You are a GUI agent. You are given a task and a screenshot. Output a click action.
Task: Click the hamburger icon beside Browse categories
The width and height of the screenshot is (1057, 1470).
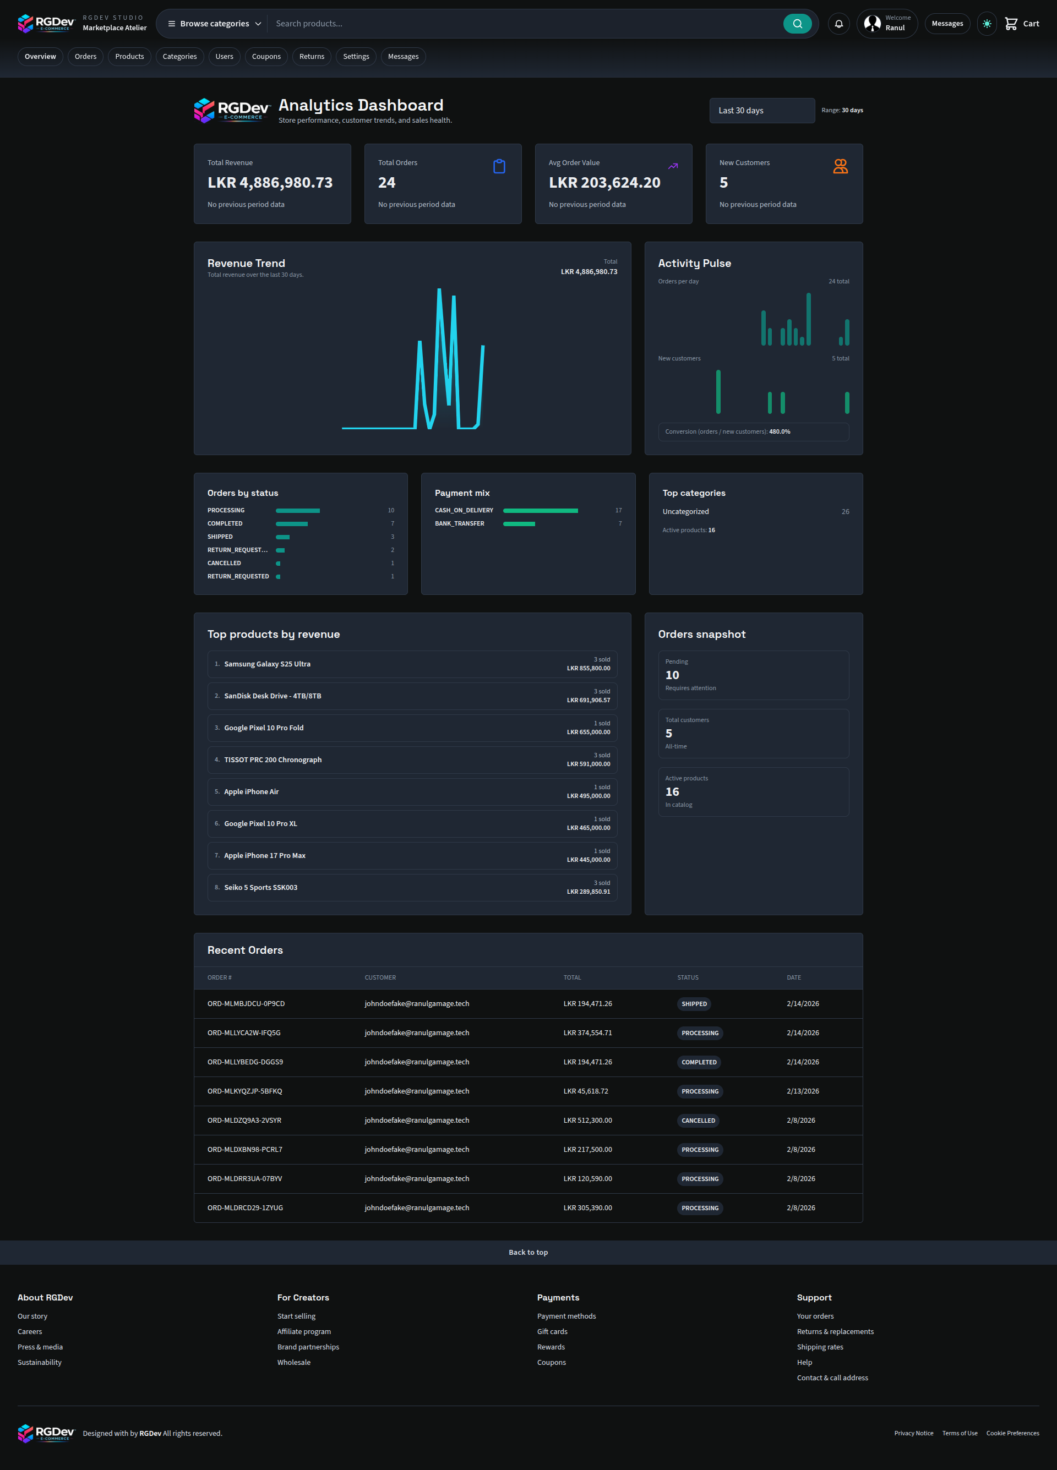pos(171,23)
